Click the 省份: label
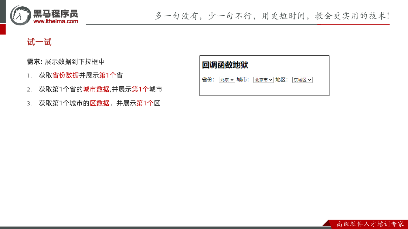 [208, 80]
